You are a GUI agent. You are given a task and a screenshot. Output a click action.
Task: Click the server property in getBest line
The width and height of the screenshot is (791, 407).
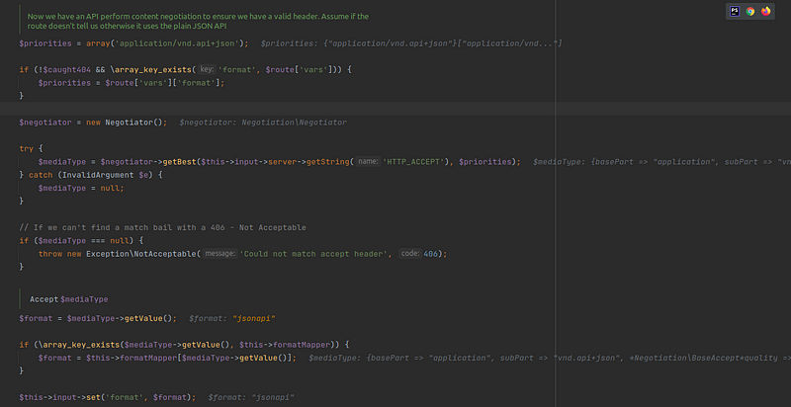(283, 162)
